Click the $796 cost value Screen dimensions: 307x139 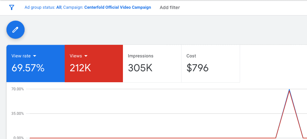coord(198,68)
